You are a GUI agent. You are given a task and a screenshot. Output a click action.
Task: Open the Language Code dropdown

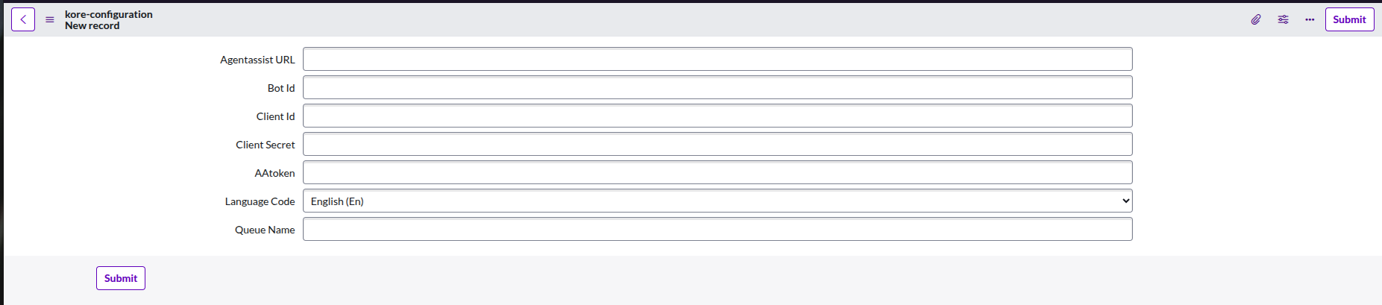pos(717,201)
